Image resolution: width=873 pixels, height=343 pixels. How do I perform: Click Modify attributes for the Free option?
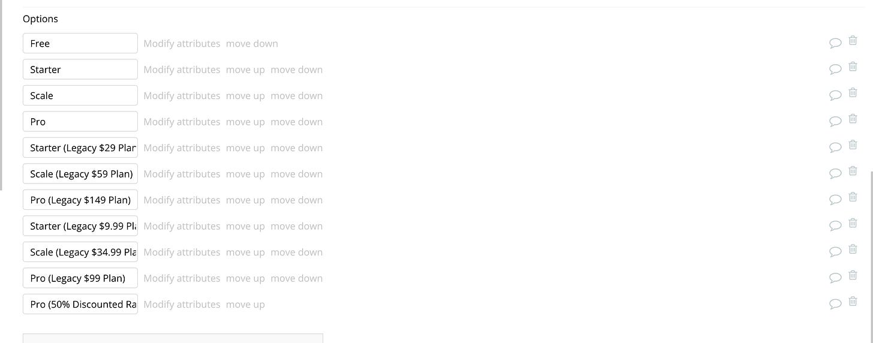coord(182,43)
